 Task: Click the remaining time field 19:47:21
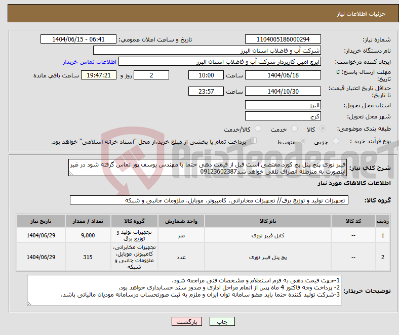click(99, 75)
